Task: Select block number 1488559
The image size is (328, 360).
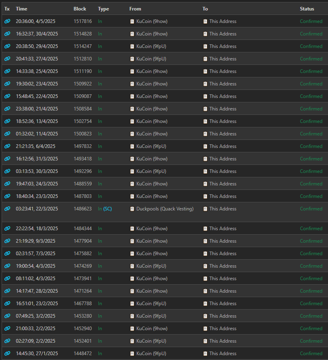Action: coord(83,184)
